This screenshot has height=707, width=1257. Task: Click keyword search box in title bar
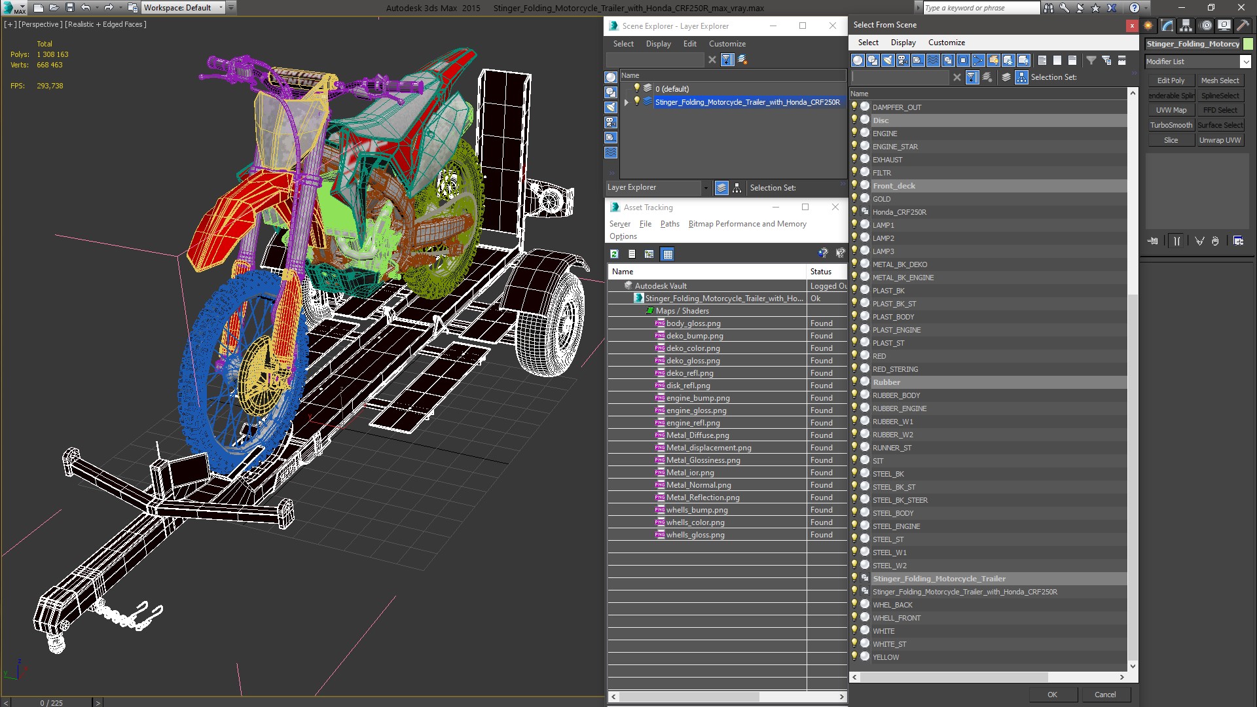point(981,8)
